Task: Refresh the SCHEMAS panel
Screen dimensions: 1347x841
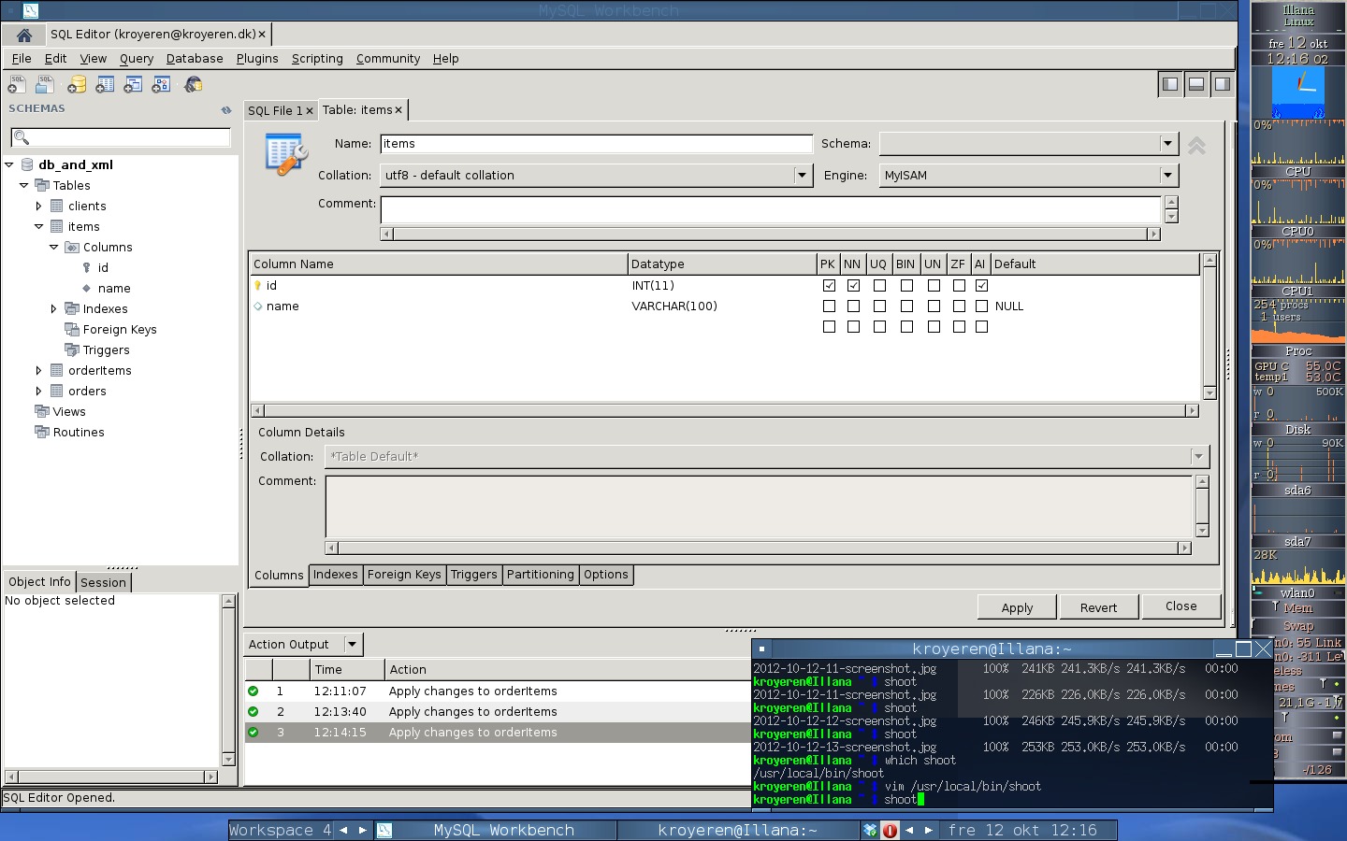Action: [225, 110]
